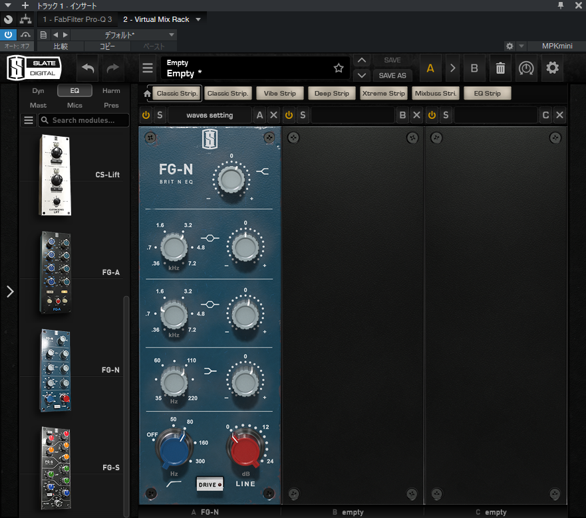The image size is (586, 518).
Task: Copy settings A to B arrow
Action: pos(452,68)
